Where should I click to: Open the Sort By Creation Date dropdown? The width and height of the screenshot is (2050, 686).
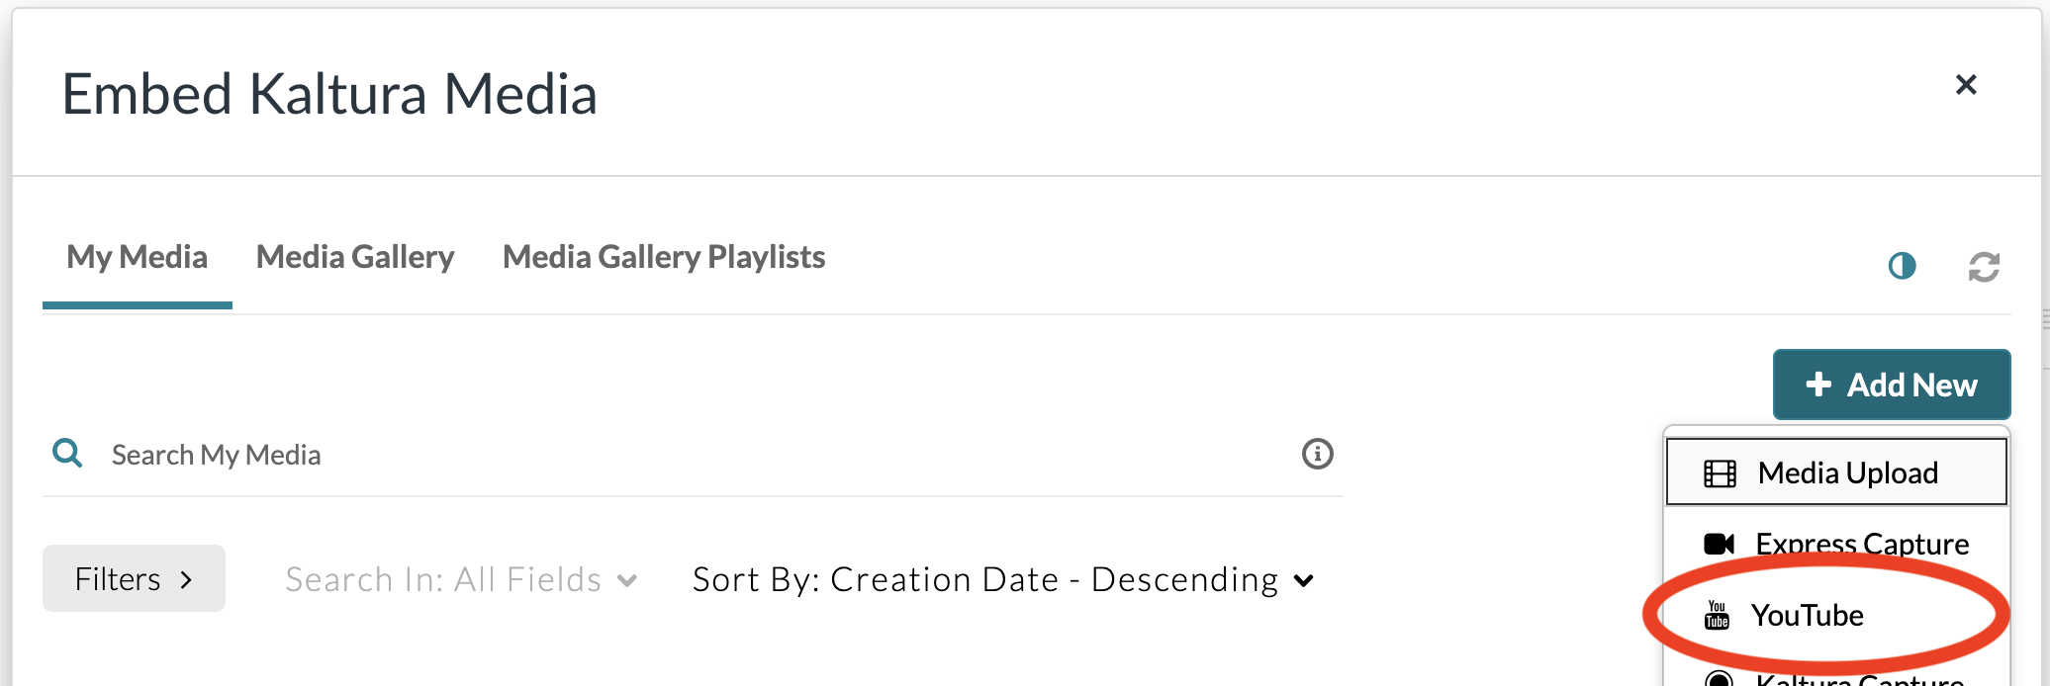[x=1003, y=579]
